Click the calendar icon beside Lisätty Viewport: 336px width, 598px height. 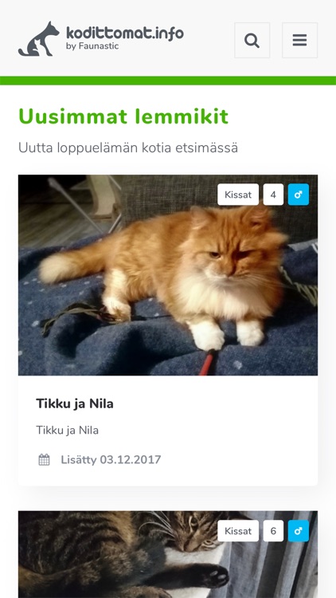pyautogui.click(x=45, y=459)
